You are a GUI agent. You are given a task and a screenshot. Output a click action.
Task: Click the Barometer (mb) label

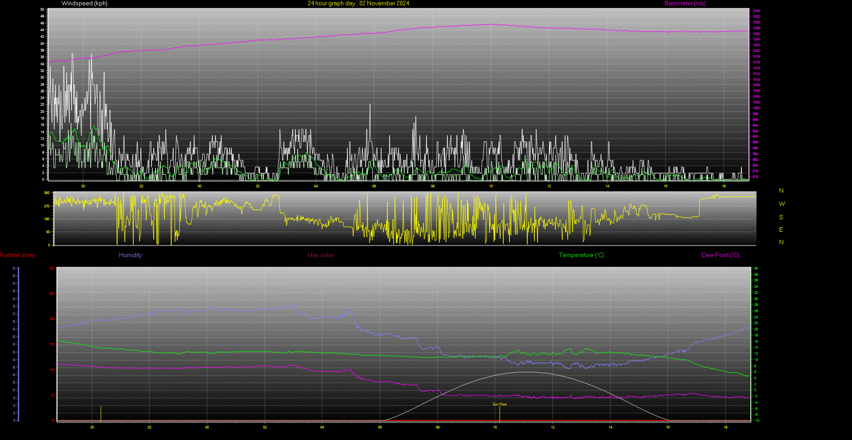pos(685,4)
